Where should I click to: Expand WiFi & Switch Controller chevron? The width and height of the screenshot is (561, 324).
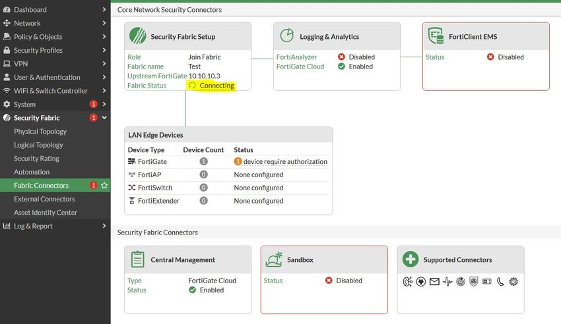[104, 91]
